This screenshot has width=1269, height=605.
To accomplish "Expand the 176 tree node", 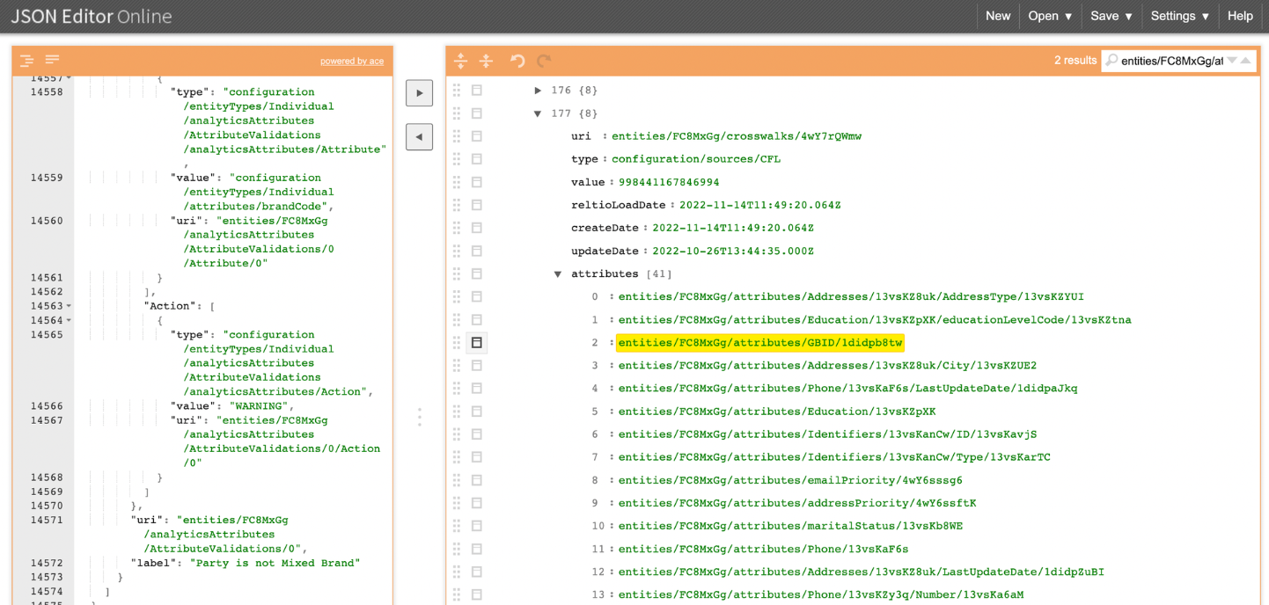I will [538, 91].
